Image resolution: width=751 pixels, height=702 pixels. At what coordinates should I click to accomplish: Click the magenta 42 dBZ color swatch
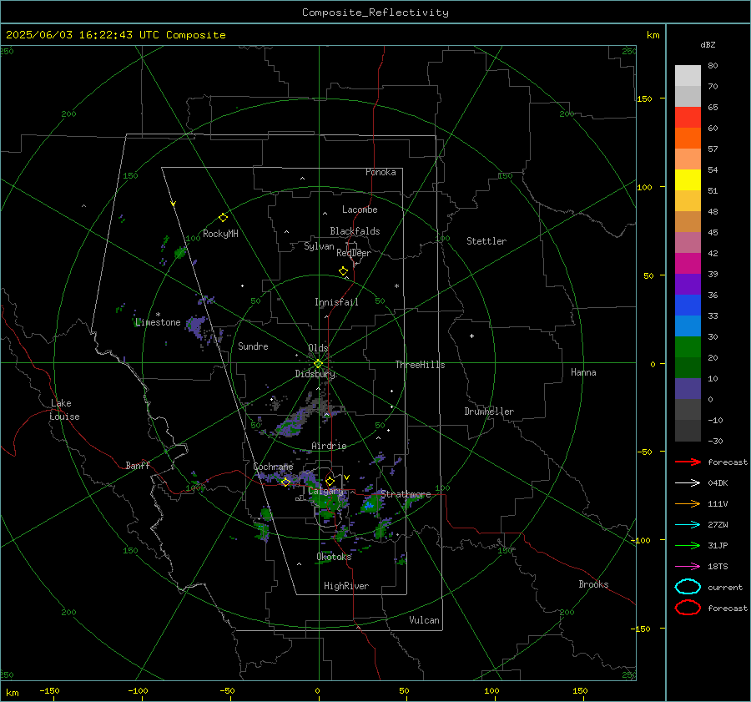click(x=688, y=263)
